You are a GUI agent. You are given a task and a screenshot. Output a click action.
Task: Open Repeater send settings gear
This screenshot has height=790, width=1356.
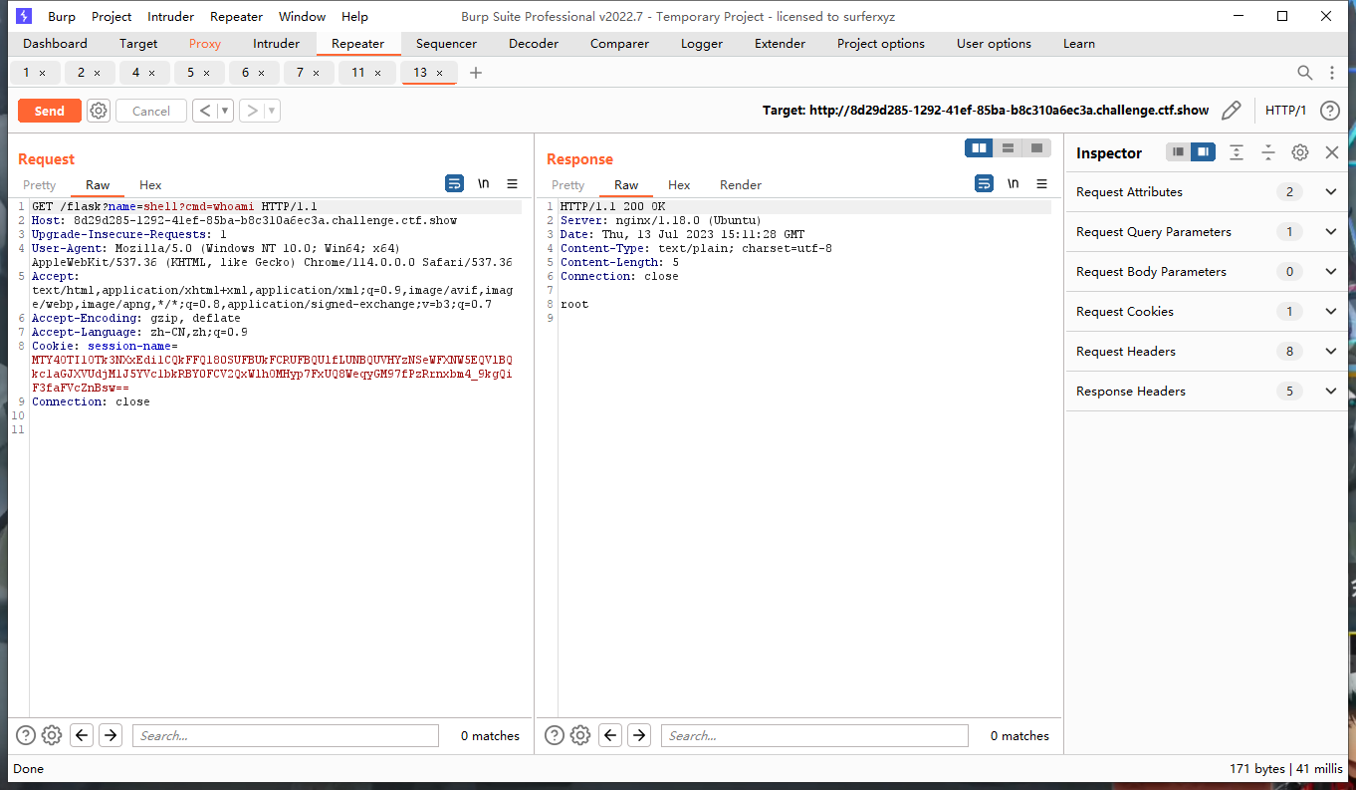(98, 111)
